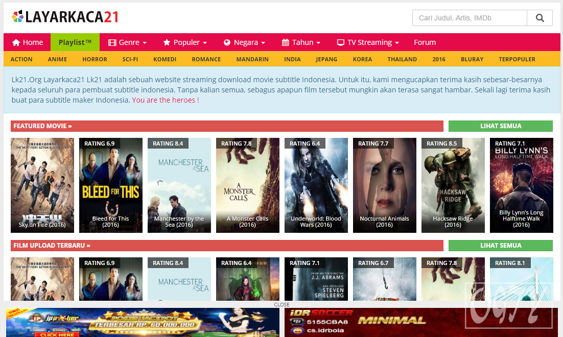Screen dimensions: 563x337
Task: Select the MANDARIN category
Action: (252, 59)
